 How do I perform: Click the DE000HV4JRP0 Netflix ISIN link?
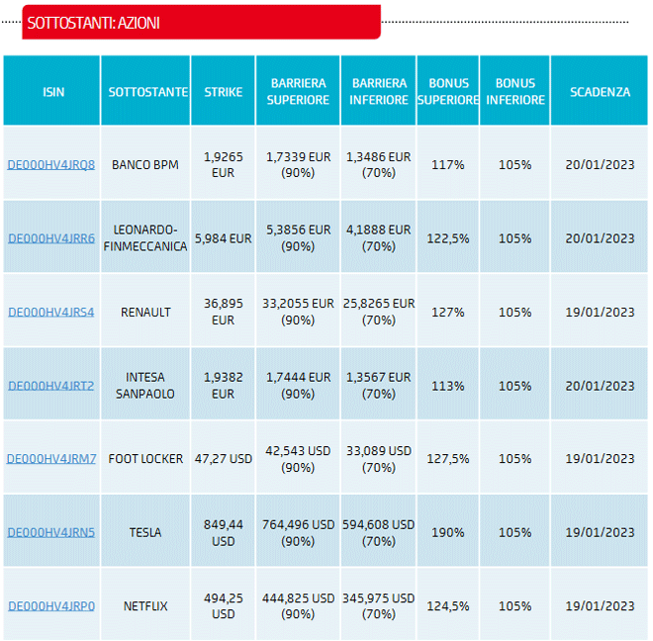click(x=51, y=606)
